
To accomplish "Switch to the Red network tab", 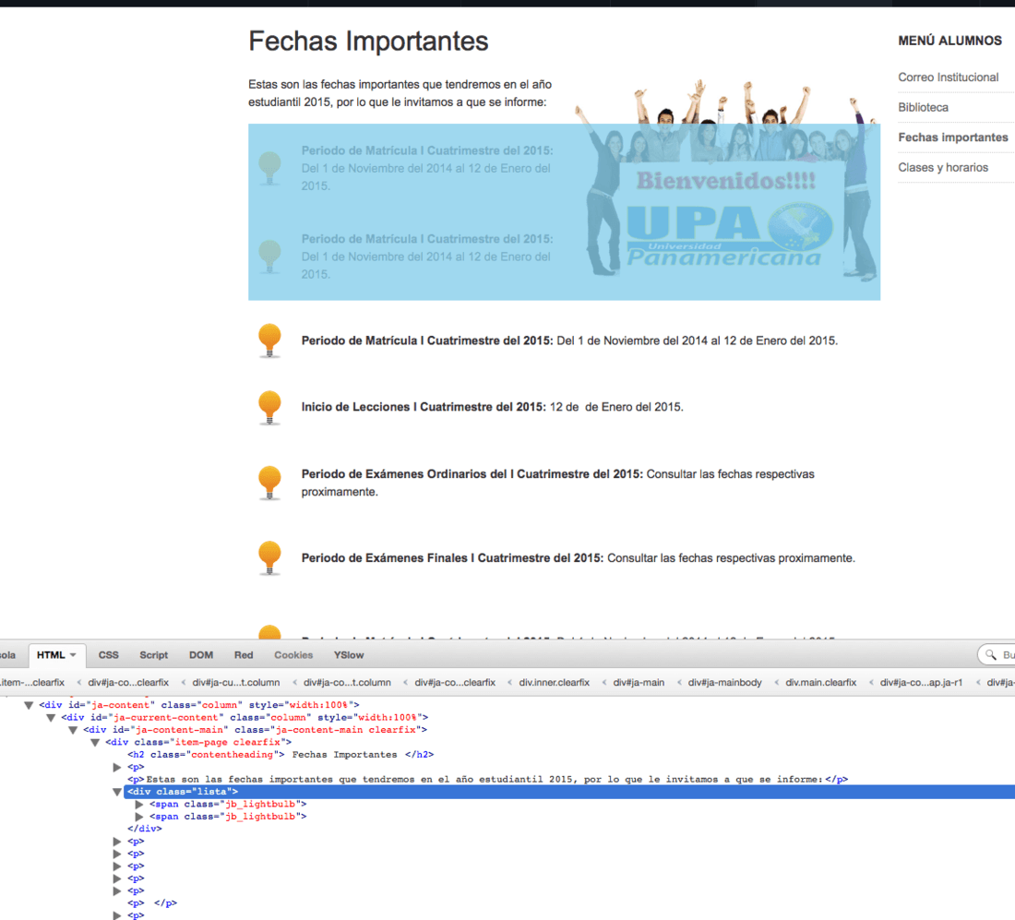I will [x=244, y=655].
